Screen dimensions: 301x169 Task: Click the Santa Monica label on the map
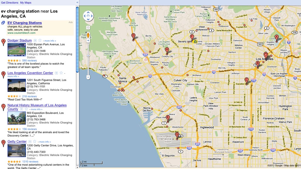click(x=123, y=80)
